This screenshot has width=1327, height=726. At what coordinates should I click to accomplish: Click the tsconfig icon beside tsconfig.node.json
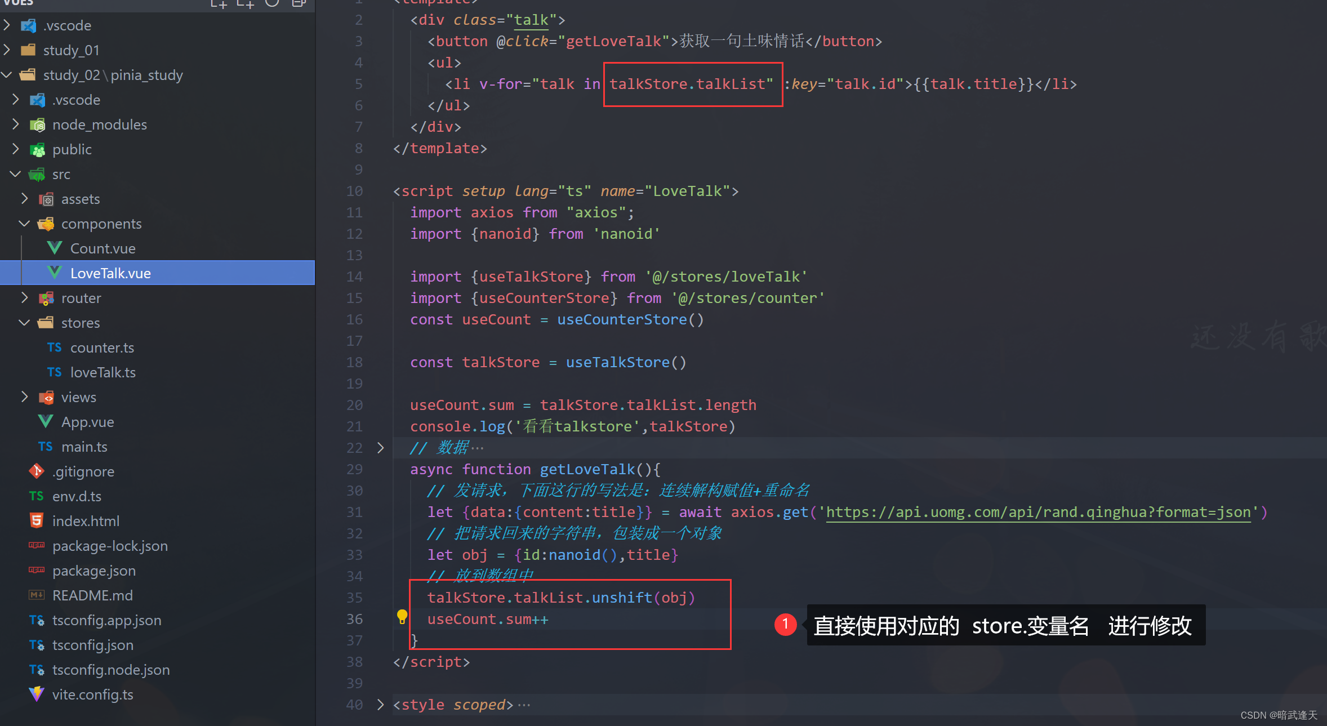(x=37, y=670)
